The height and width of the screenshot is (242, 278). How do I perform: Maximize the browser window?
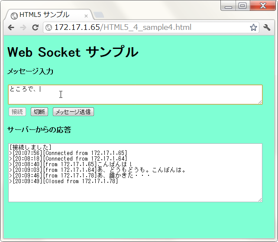[x=243, y=6]
